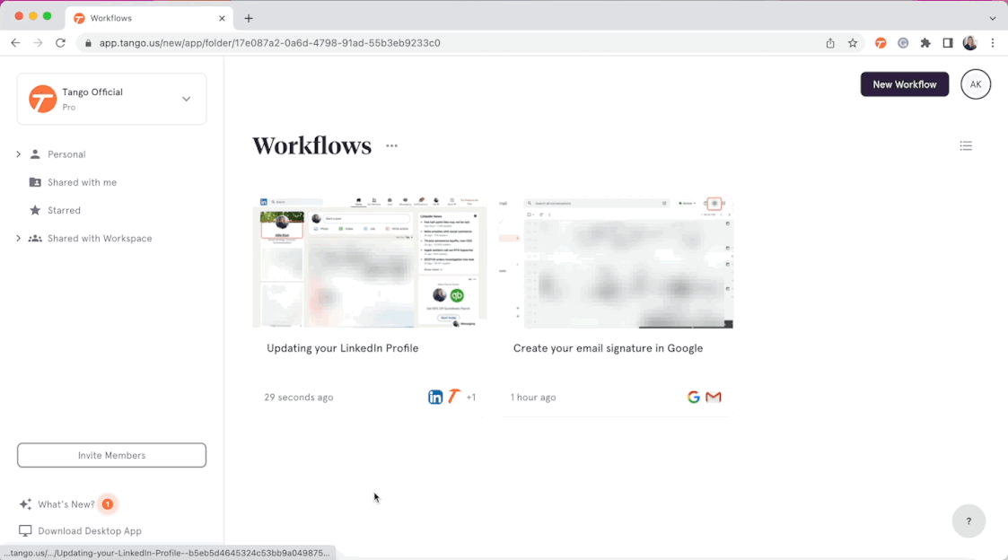The height and width of the screenshot is (560, 1008).
Task: Click the share icon in address bar
Action: (x=830, y=43)
